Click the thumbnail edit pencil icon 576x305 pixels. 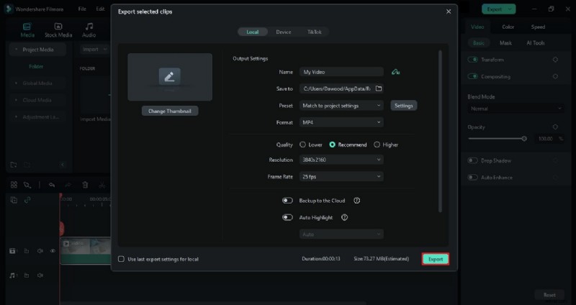(170, 76)
